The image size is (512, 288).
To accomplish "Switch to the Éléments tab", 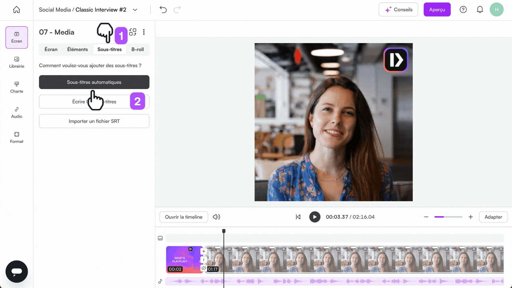I will (x=77, y=49).
